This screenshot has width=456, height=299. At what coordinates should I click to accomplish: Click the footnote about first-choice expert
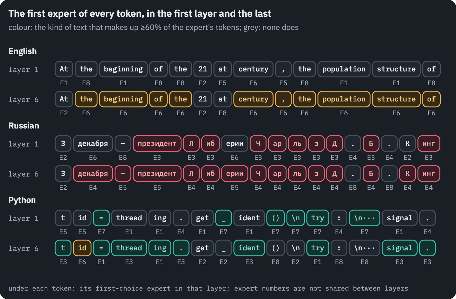click(x=208, y=288)
